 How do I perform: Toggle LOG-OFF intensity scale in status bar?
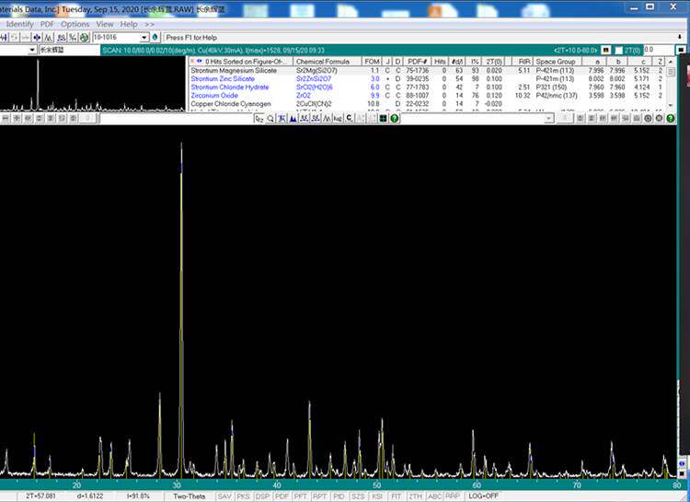tap(484, 496)
